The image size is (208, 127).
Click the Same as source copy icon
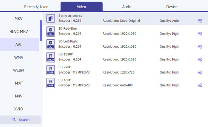pos(51,18)
